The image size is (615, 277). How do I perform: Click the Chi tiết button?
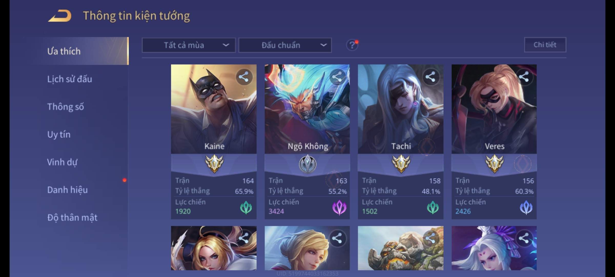tap(545, 45)
